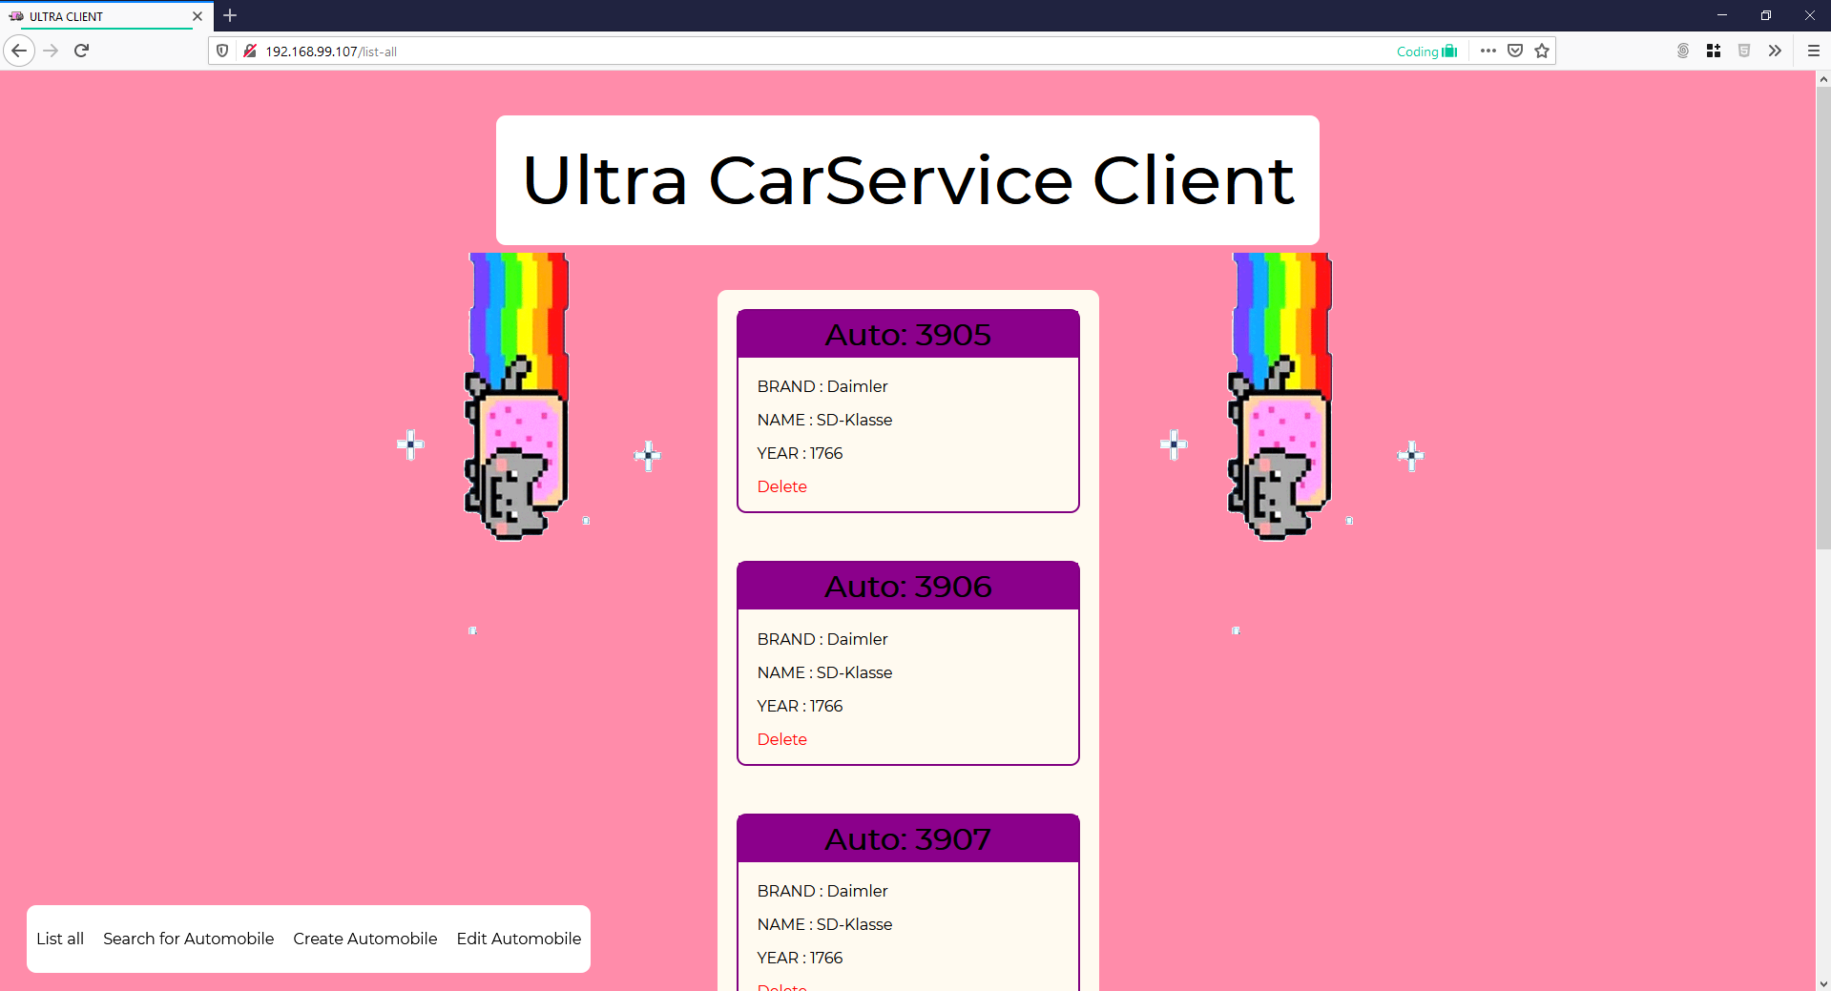The height and width of the screenshot is (991, 1831).
Task: Go to Edit Automobile page
Action: [519, 939]
